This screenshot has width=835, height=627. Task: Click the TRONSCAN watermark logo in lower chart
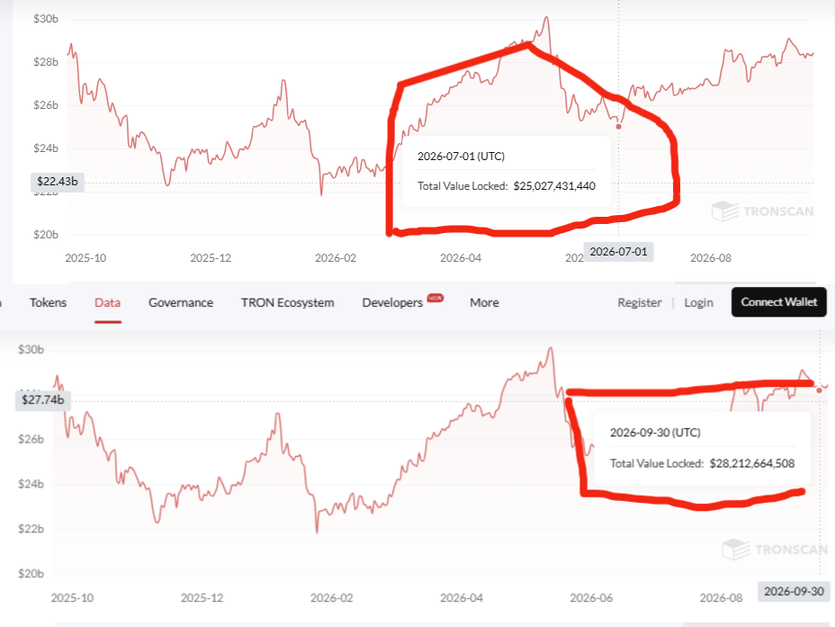click(776, 550)
